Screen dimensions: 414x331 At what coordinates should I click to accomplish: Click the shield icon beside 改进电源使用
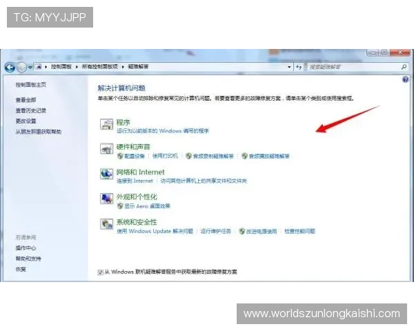[x=242, y=231]
